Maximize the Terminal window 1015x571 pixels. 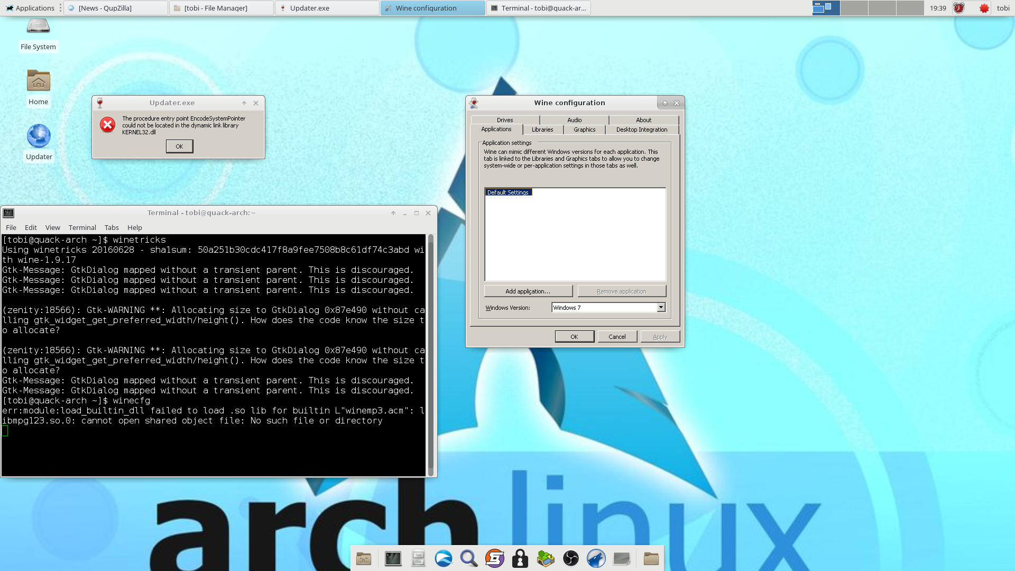[x=417, y=213]
